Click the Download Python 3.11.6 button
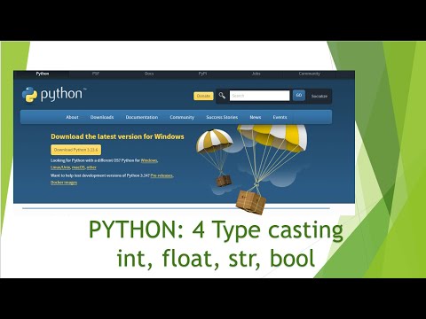 (x=75, y=150)
